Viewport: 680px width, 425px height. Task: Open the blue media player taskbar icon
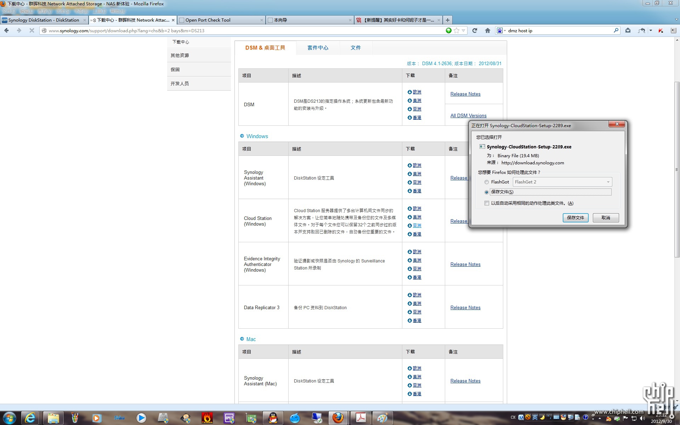click(x=141, y=418)
